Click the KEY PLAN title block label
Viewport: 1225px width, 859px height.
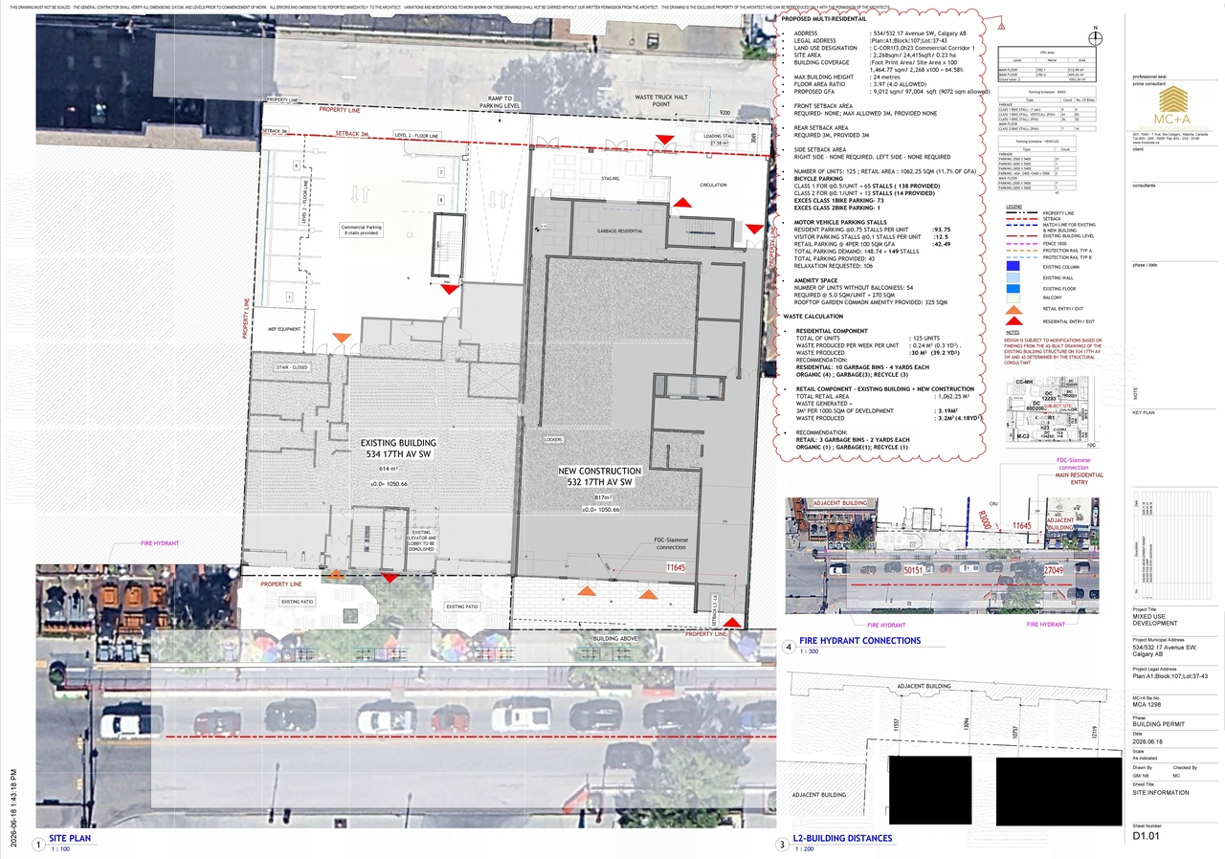point(1147,412)
